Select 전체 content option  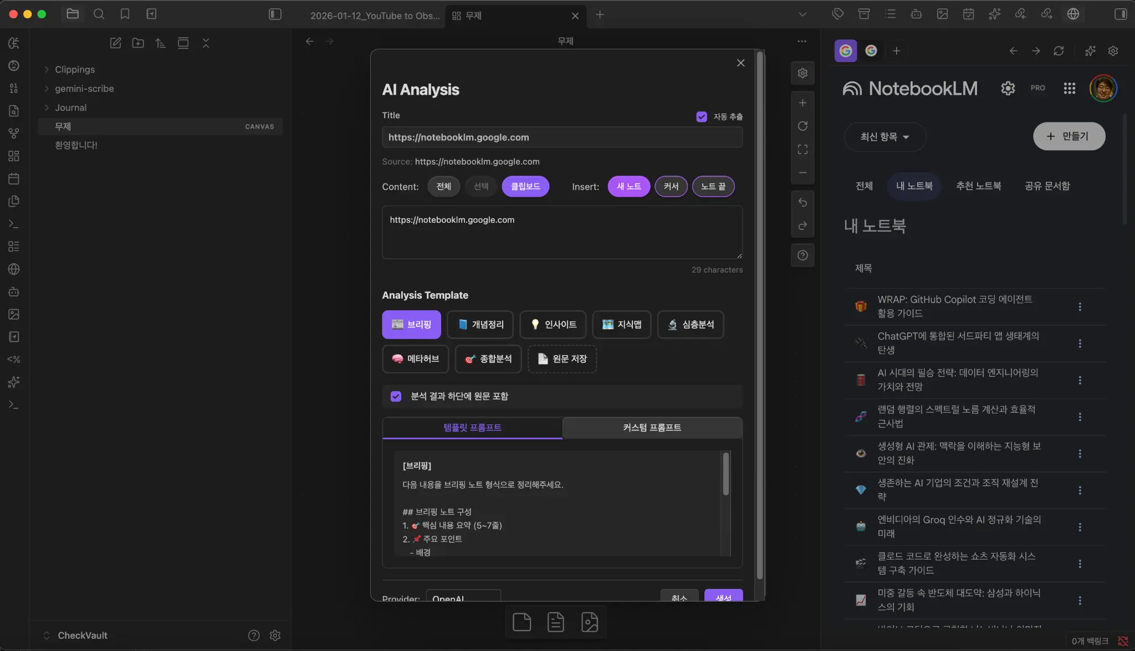click(x=443, y=187)
